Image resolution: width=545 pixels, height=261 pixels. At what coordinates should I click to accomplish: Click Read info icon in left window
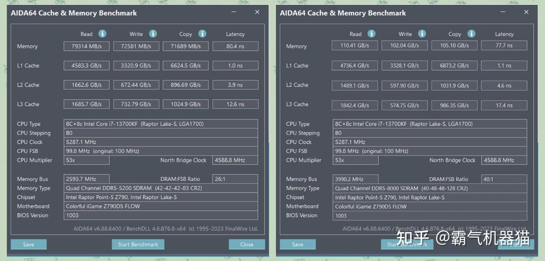pyautogui.click(x=102, y=33)
